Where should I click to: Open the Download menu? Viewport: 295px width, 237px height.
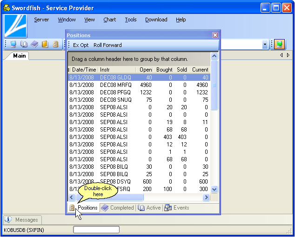click(156, 20)
